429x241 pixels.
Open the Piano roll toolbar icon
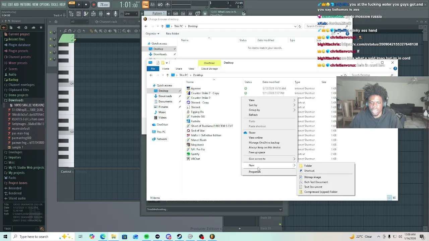pos(86,14)
